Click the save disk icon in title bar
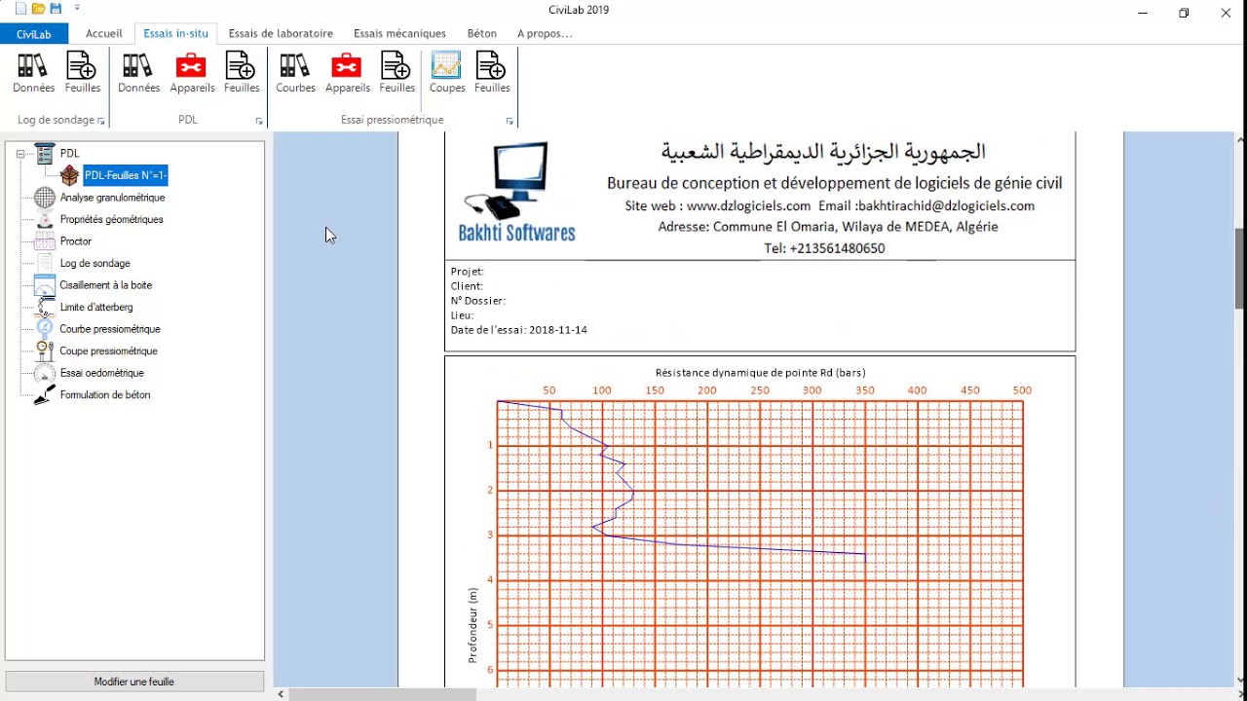This screenshot has width=1247, height=701. point(56,10)
